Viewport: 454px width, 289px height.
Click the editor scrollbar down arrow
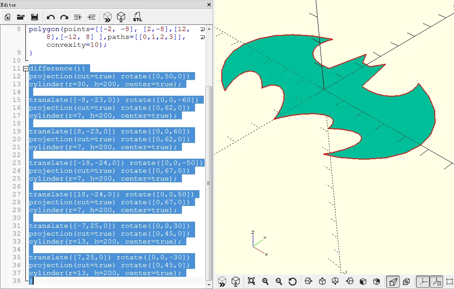(x=209, y=285)
